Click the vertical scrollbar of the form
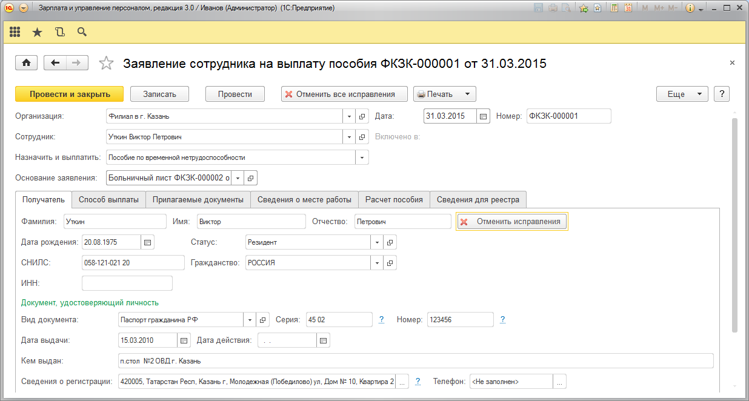 click(x=734, y=224)
